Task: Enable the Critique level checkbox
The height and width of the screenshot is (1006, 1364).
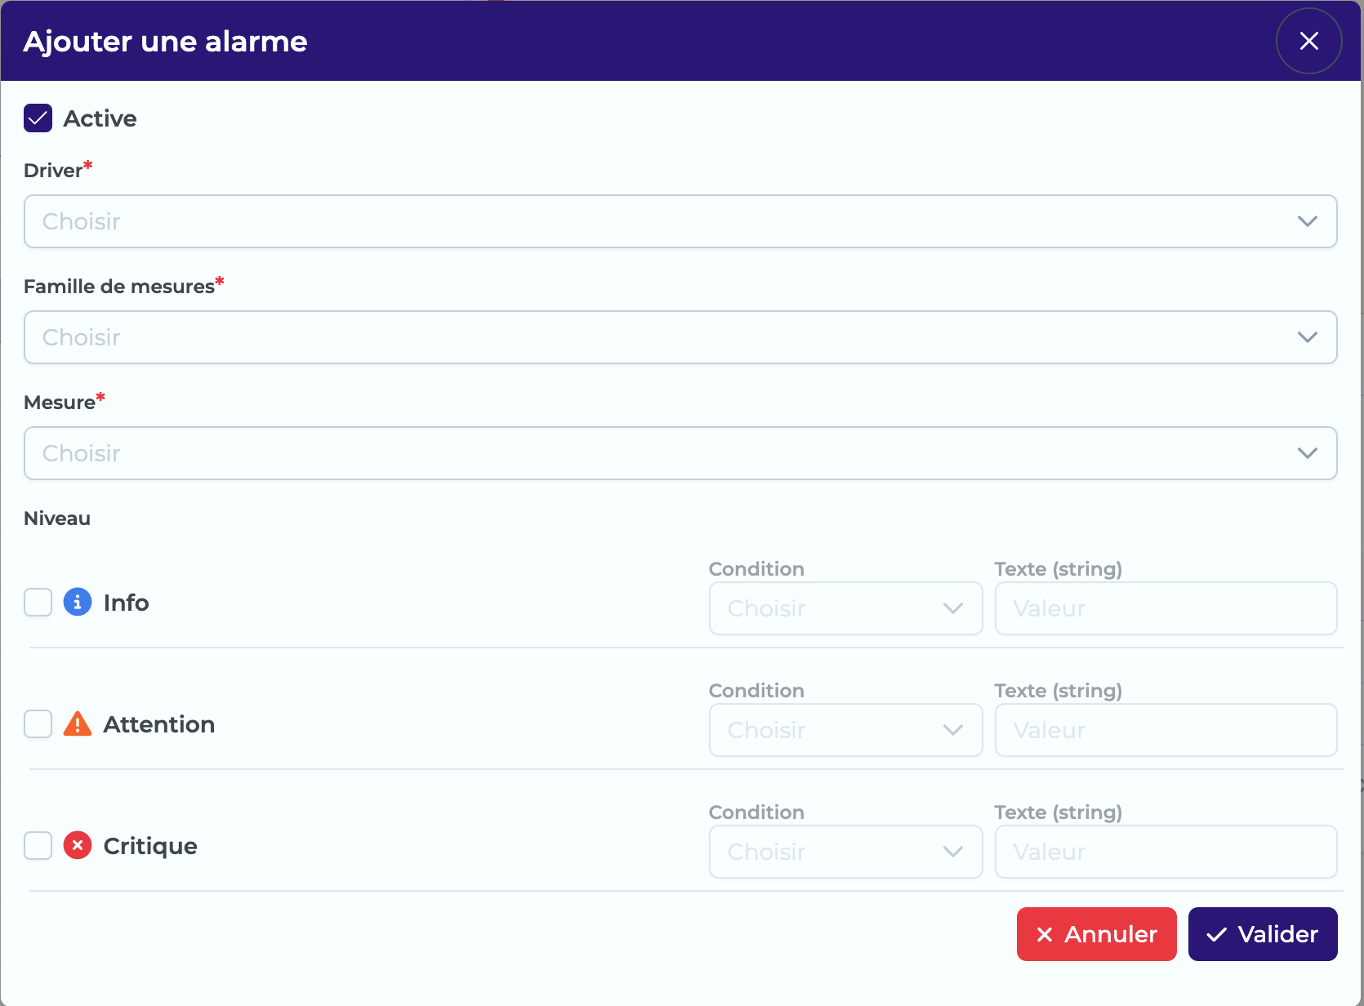Action: pos(38,846)
